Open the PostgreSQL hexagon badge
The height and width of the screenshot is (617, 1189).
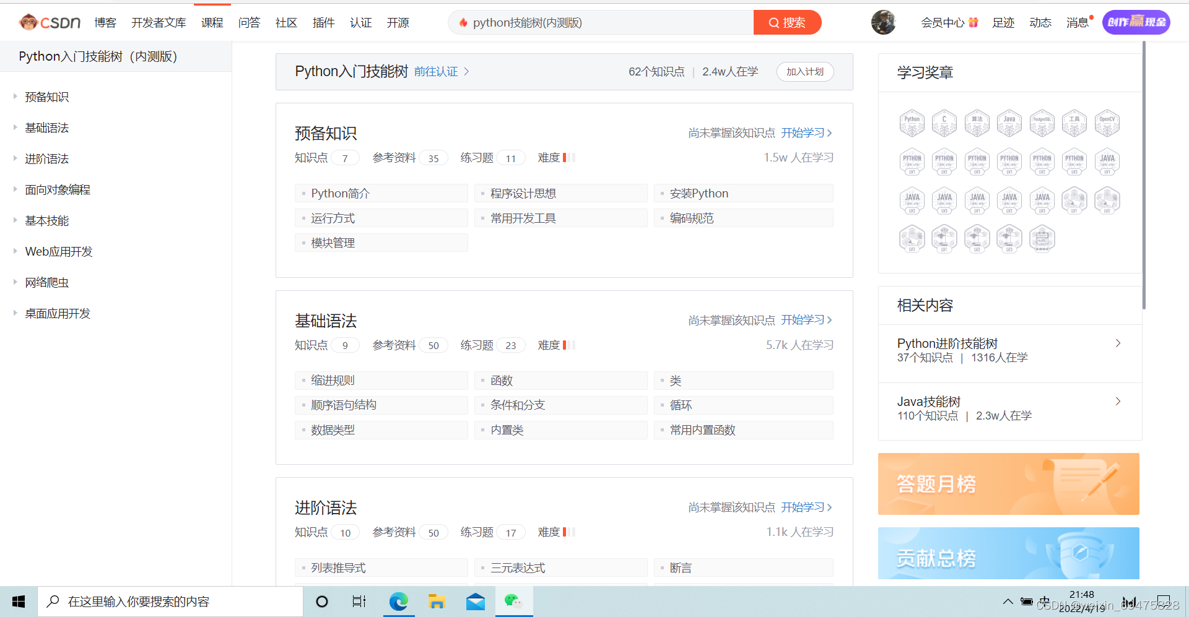(x=1042, y=123)
